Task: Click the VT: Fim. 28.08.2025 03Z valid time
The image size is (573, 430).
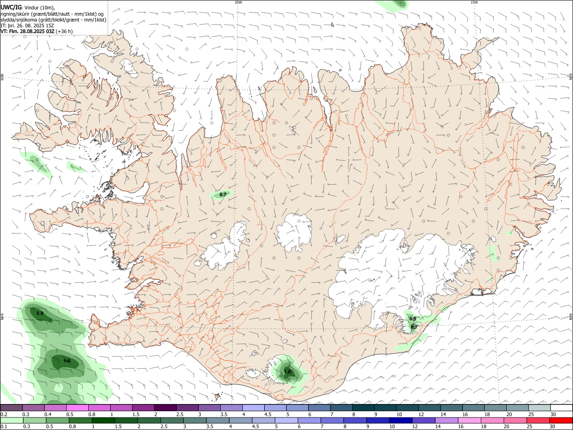Action: (36, 31)
